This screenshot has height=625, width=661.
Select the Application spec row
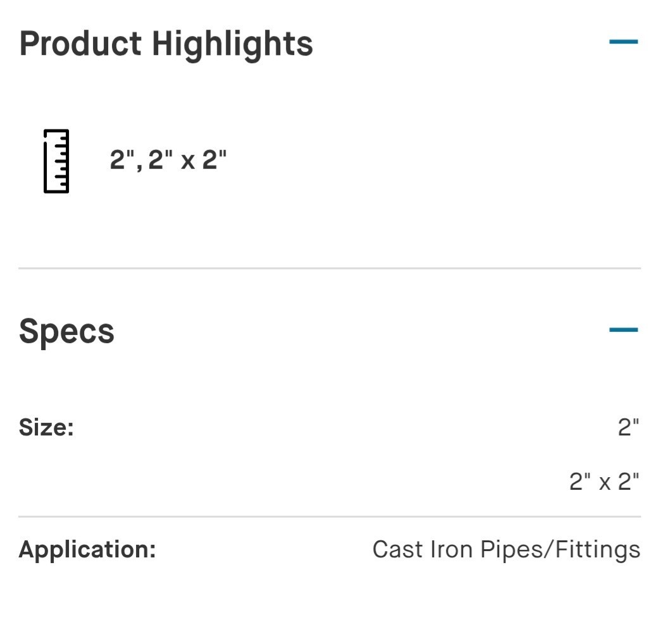(330, 550)
